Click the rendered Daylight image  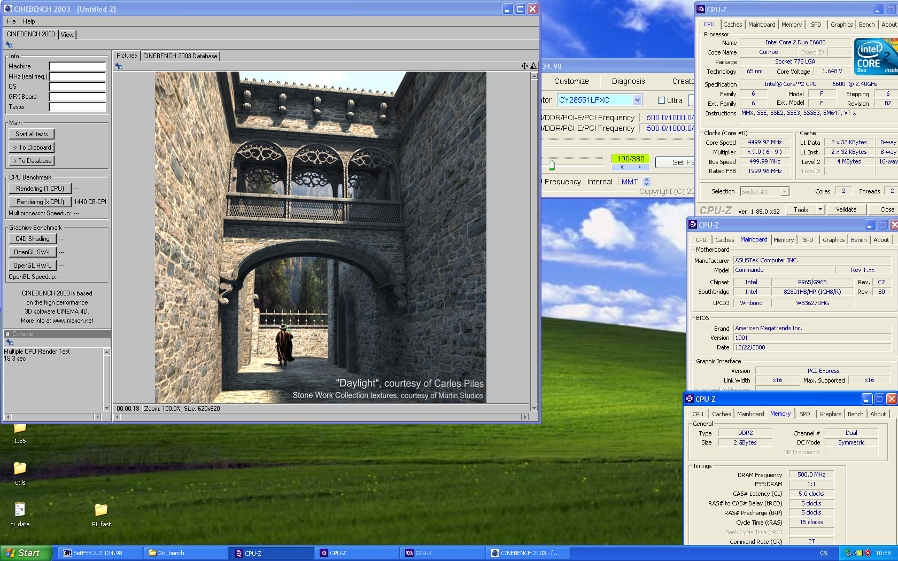tap(321, 237)
